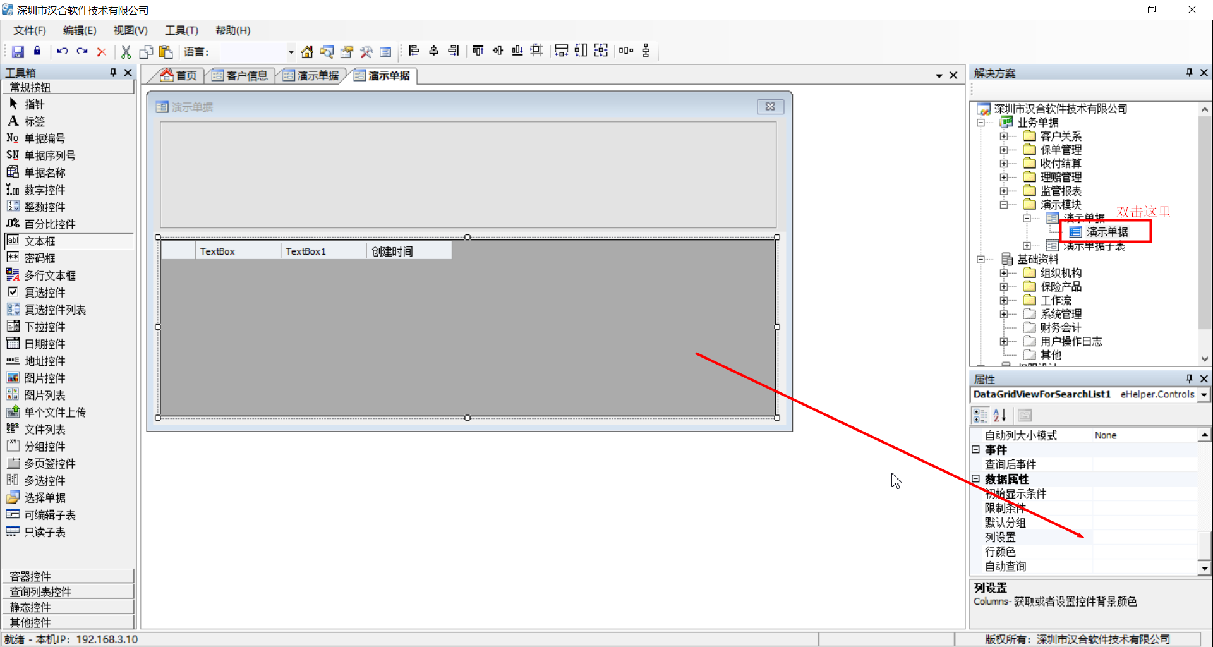Screen dimensions: 1213x647
Task: Sort properties alphabetically with AZ icon
Action: (x=999, y=415)
